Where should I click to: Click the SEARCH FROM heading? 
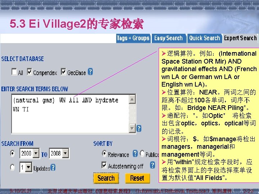[x=17, y=143]
